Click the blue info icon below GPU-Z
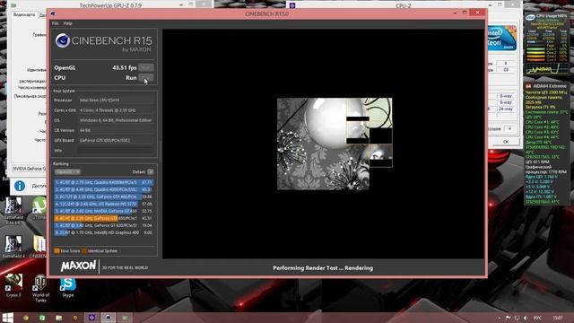The height and width of the screenshot is (323, 574). point(20,186)
